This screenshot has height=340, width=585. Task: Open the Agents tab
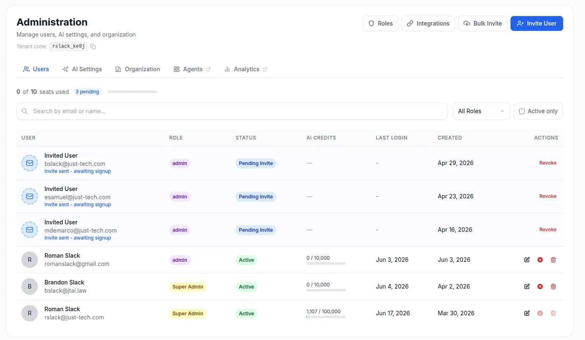(192, 69)
